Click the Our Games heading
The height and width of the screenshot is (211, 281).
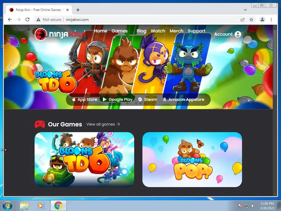click(x=65, y=124)
